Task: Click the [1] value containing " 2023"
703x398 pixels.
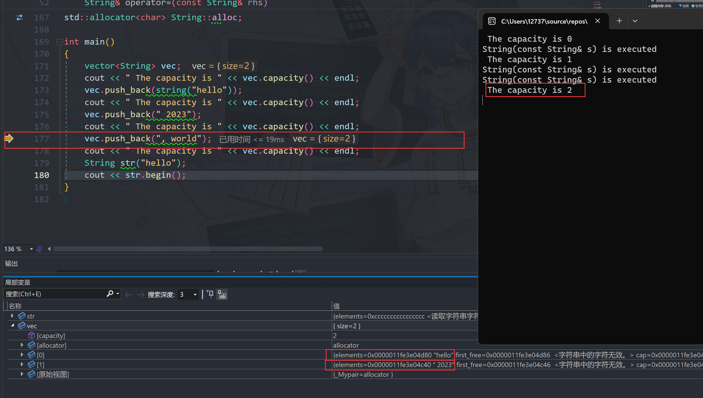Action: (393, 365)
